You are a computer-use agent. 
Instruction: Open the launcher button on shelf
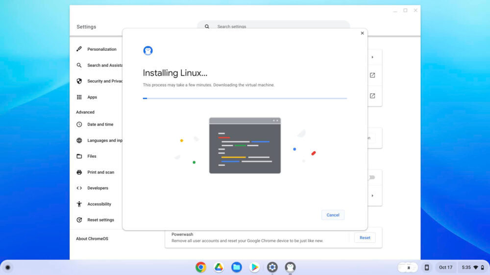pos(8,267)
